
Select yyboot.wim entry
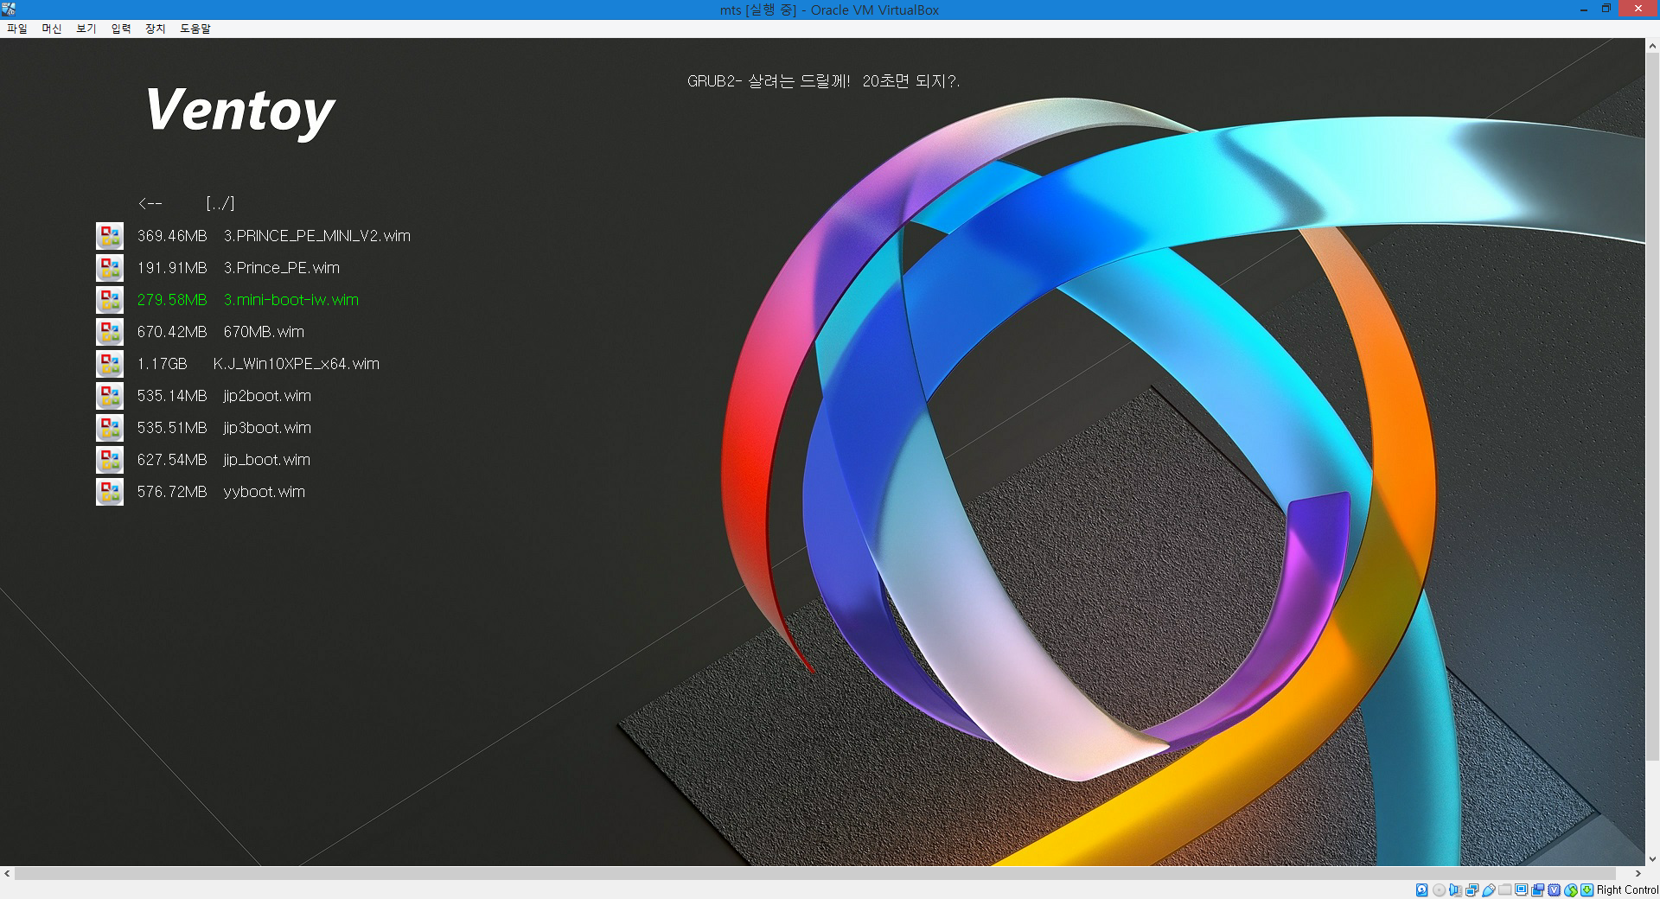(x=220, y=492)
